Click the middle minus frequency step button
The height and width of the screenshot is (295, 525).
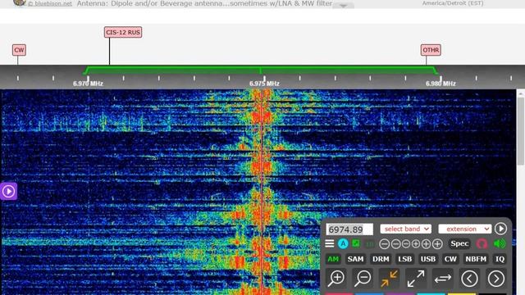(x=395, y=244)
